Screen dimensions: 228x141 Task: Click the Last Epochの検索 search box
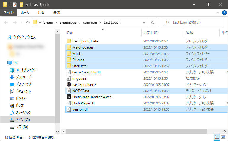[193, 22]
